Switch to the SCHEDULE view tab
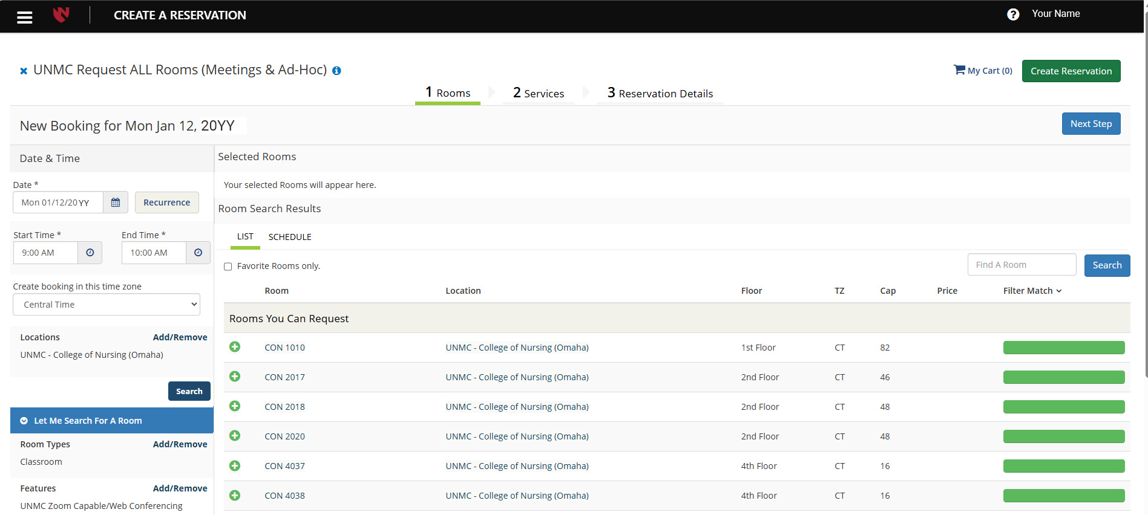Viewport: 1148px width, 515px height. tap(290, 237)
